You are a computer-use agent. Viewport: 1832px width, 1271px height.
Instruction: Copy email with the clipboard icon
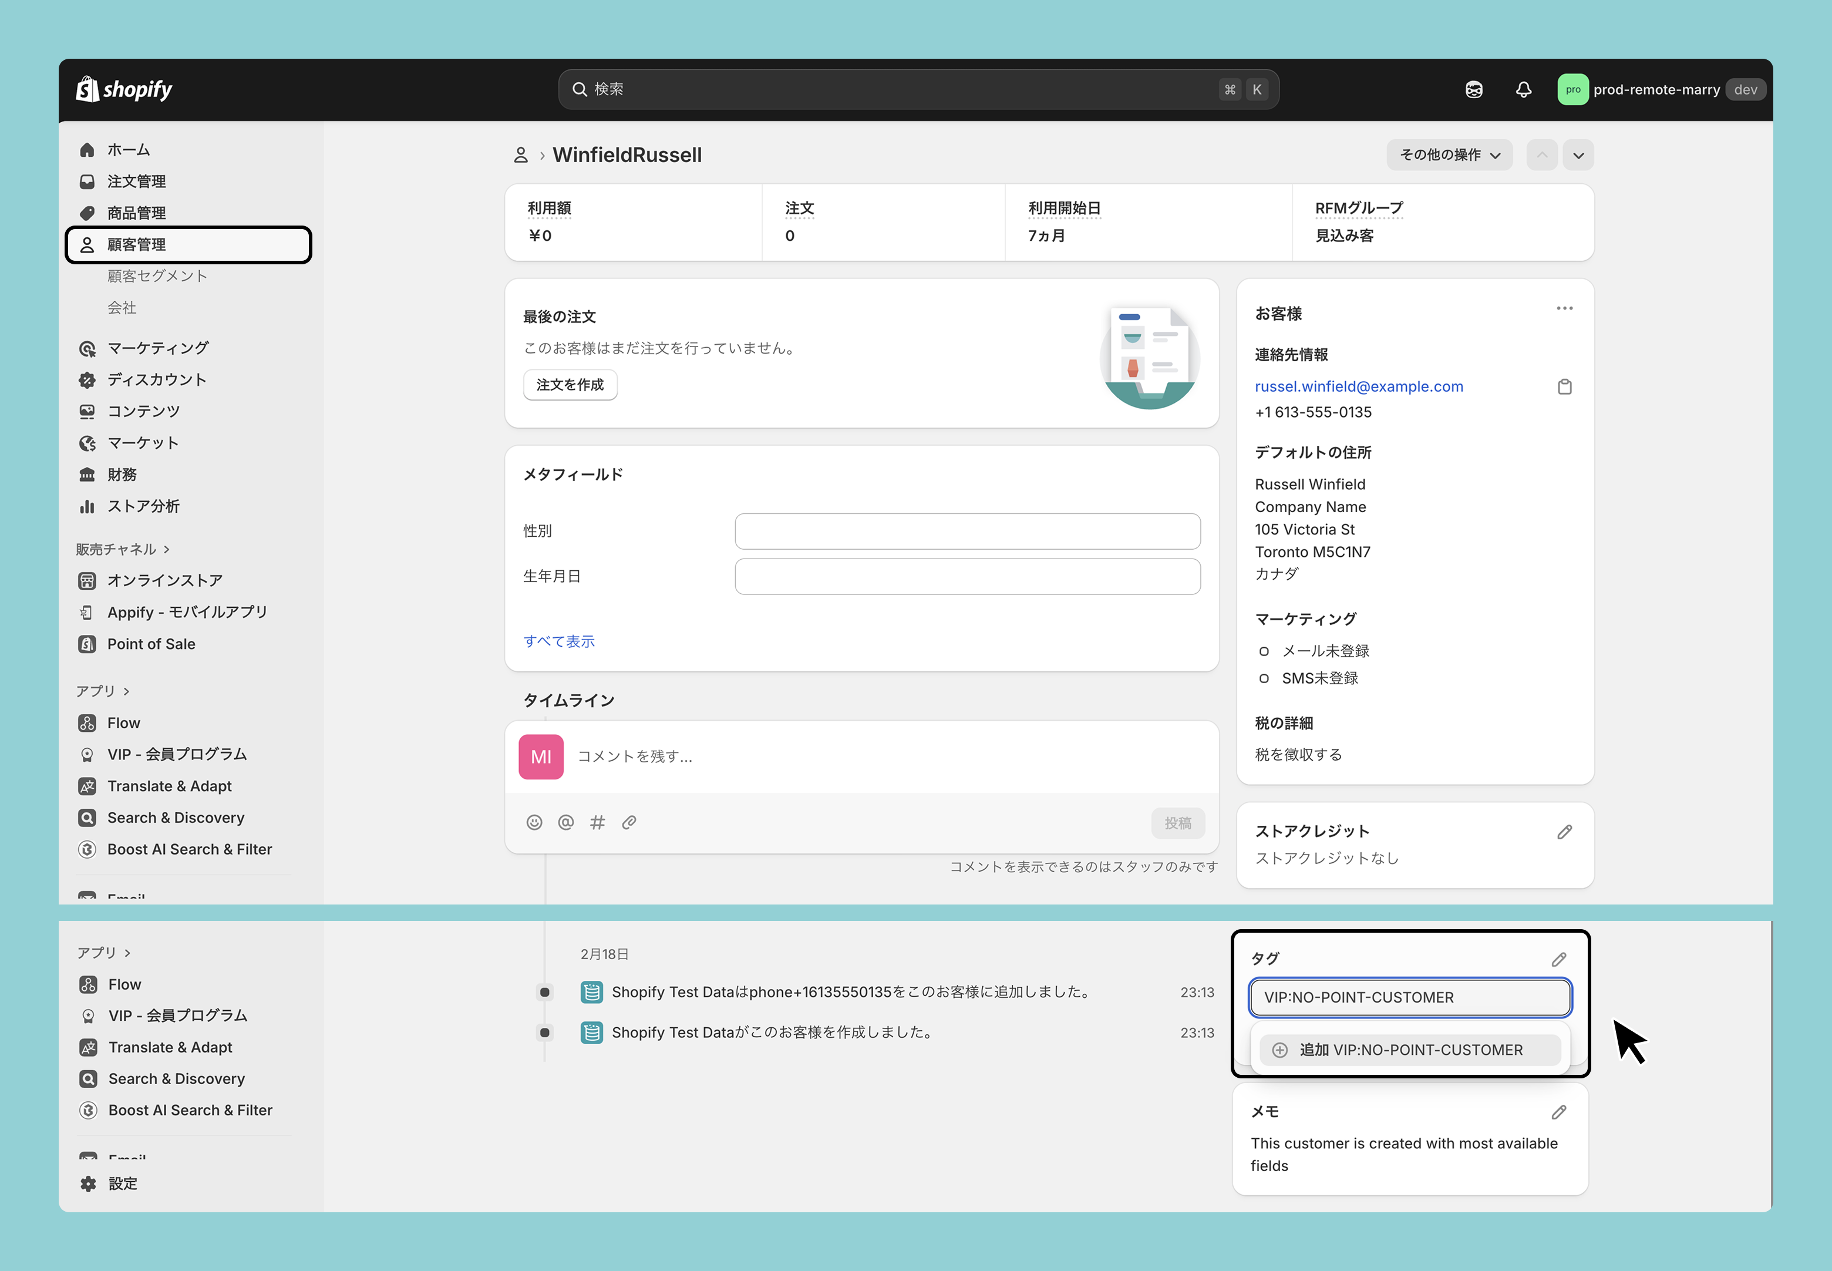(1564, 387)
